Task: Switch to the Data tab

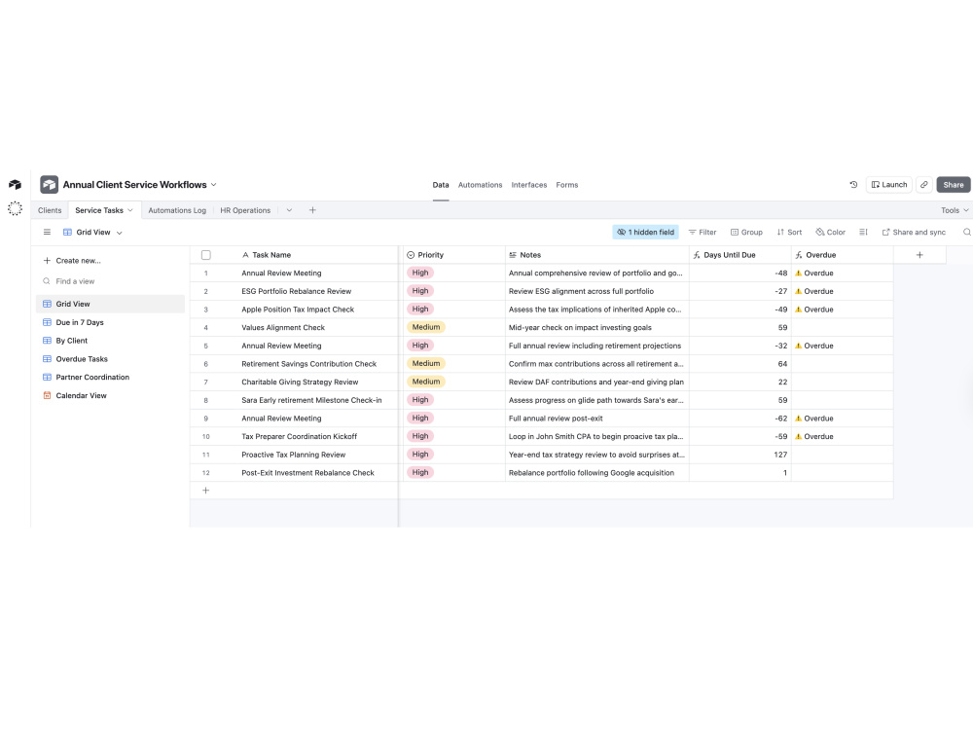Action: coord(441,185)
